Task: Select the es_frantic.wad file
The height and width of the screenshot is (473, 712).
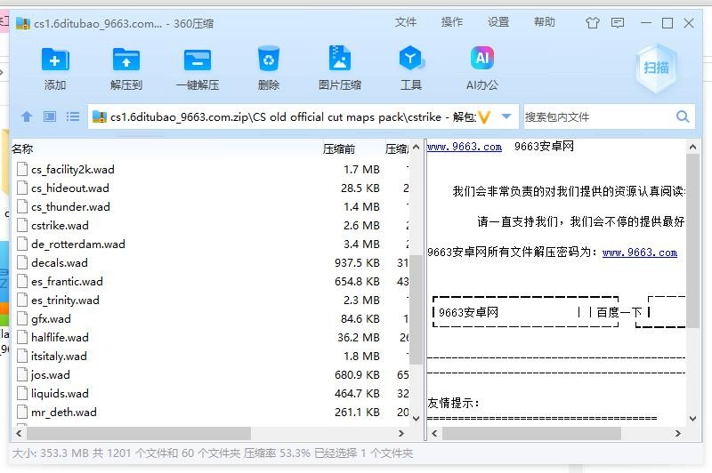Action: point(67,281)
